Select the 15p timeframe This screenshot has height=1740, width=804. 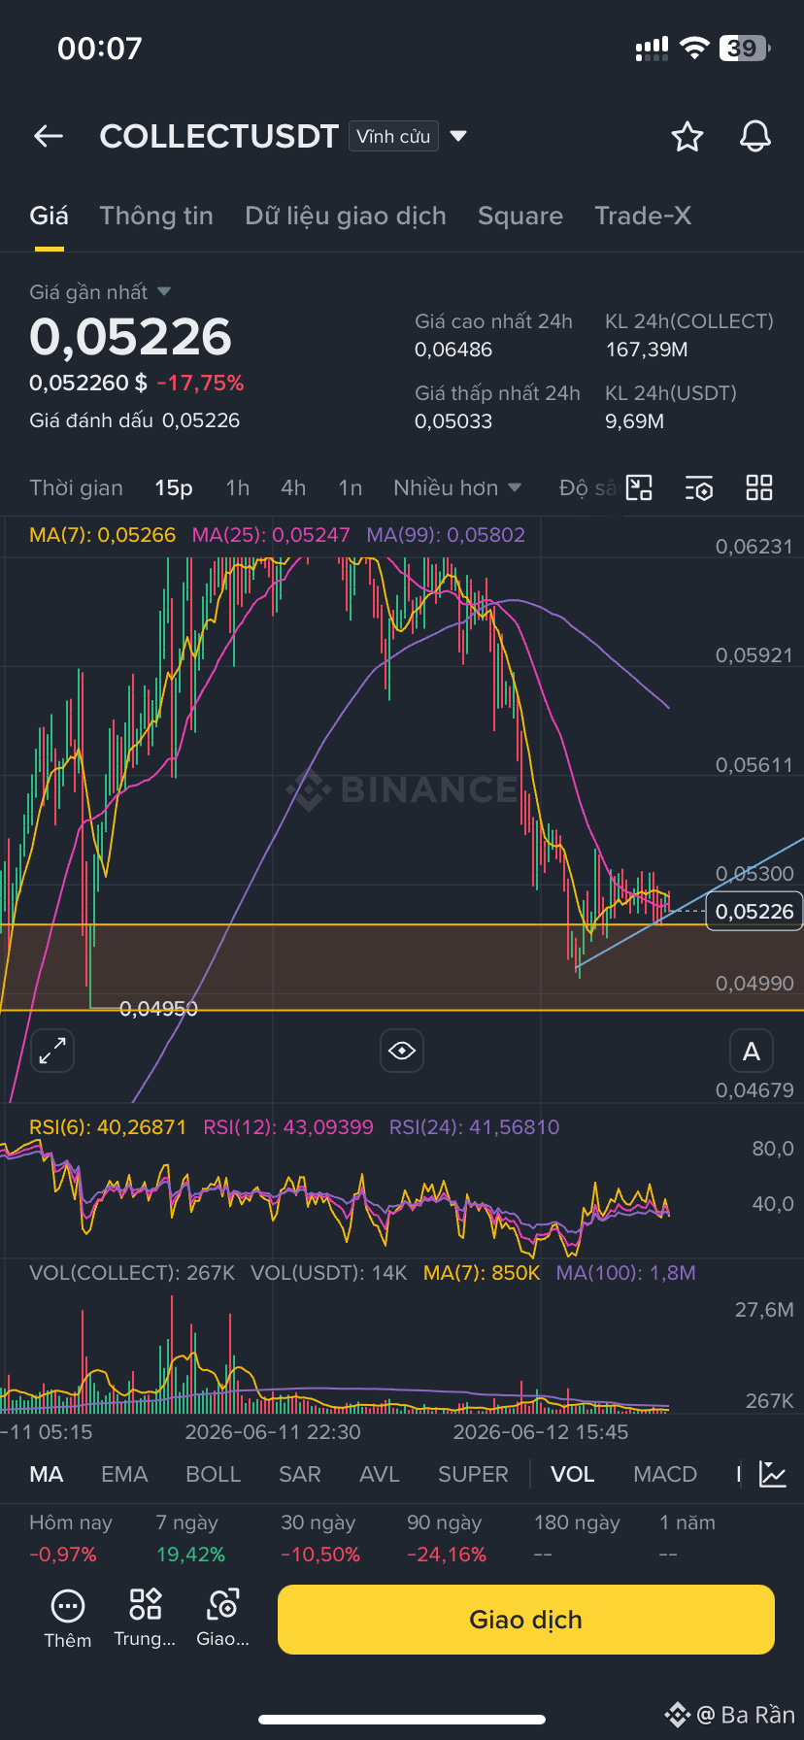(174, 487)
